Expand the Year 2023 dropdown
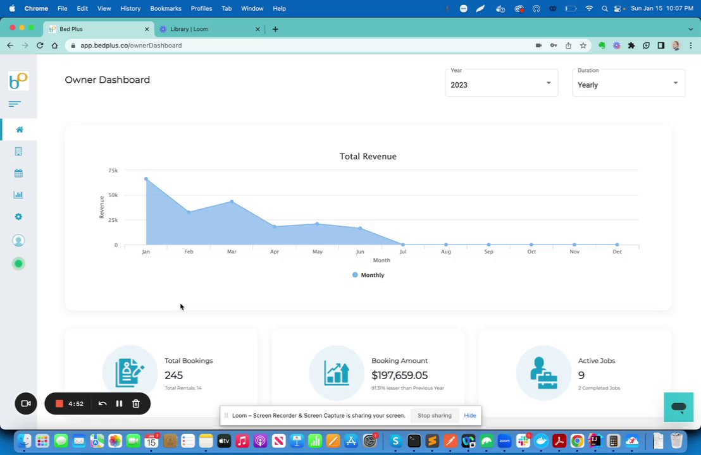This screenshot has height=455, width=701. pos(502,83)
